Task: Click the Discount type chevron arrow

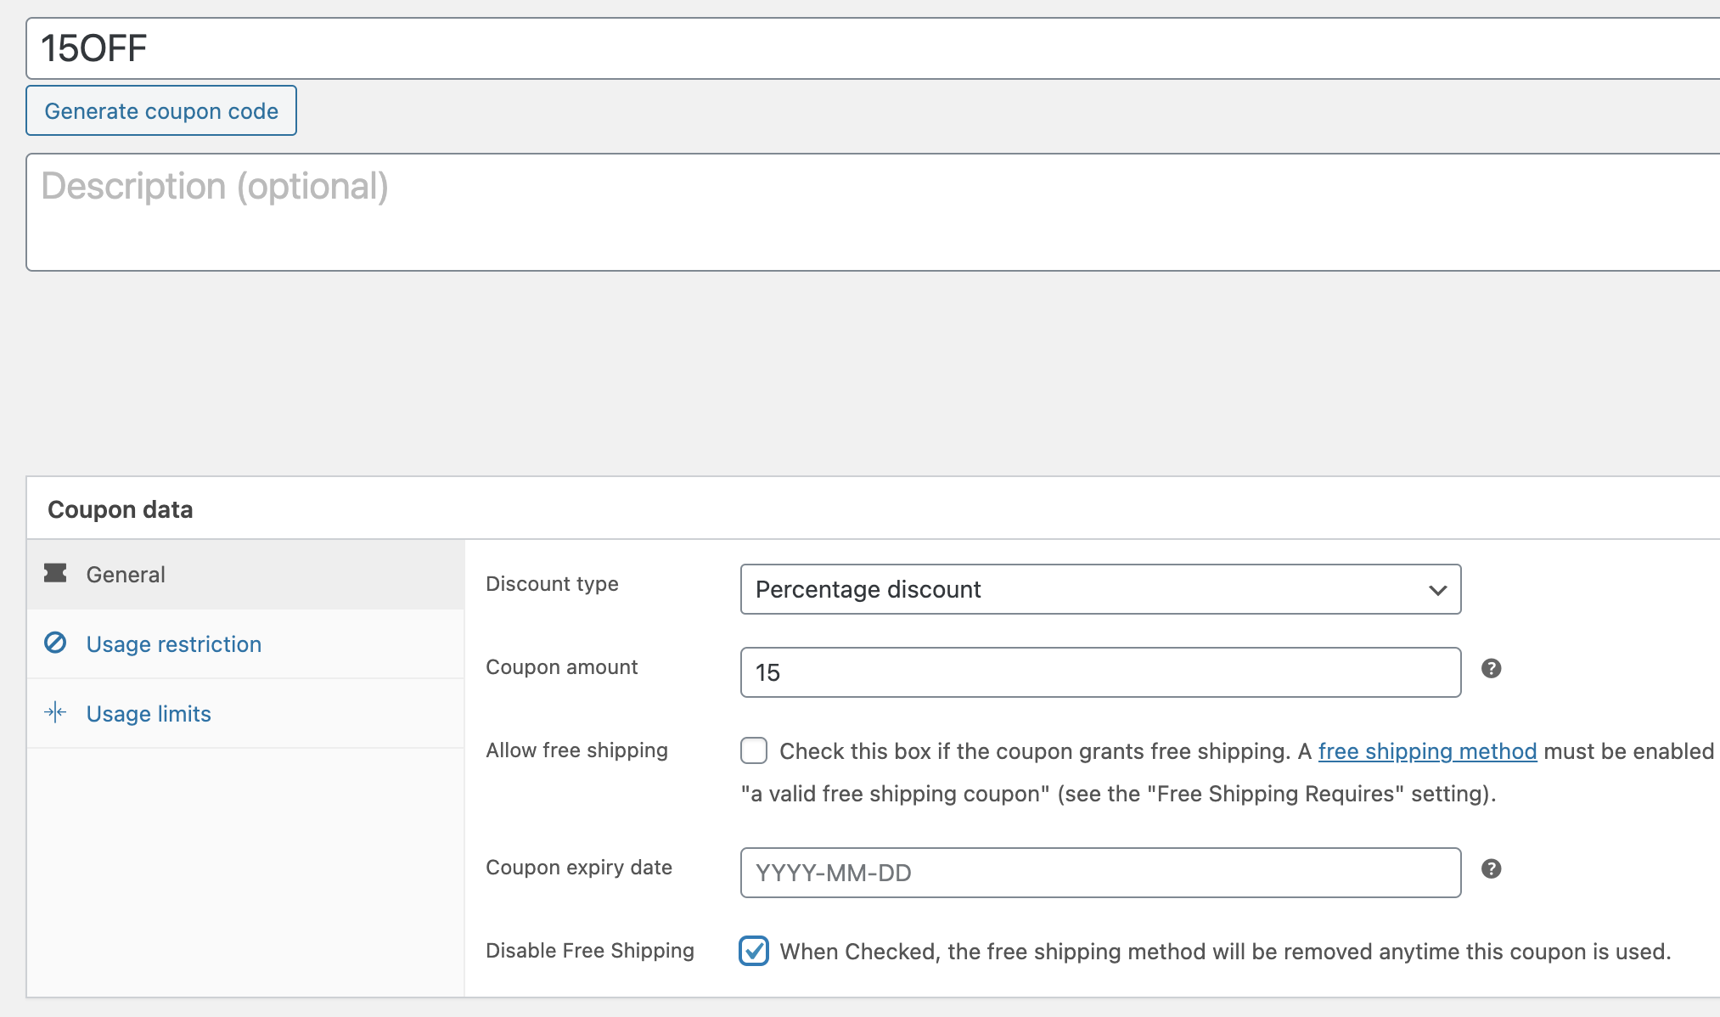Action: click(1437, 590)
